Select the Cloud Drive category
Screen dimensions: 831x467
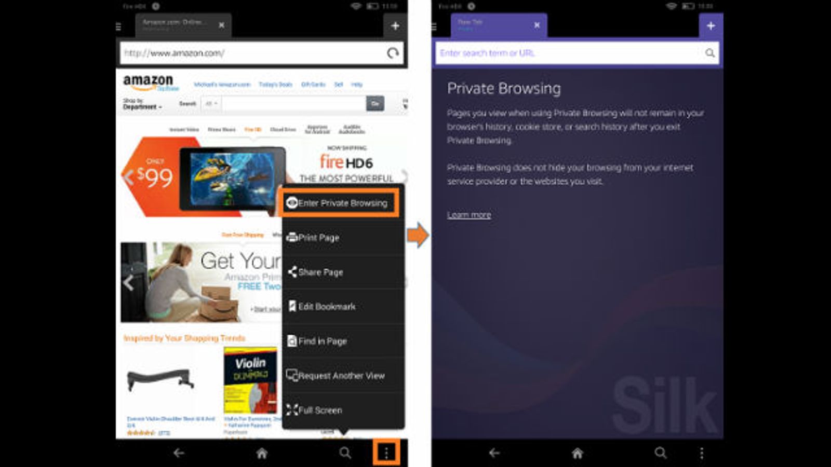(x=283, y=130)
